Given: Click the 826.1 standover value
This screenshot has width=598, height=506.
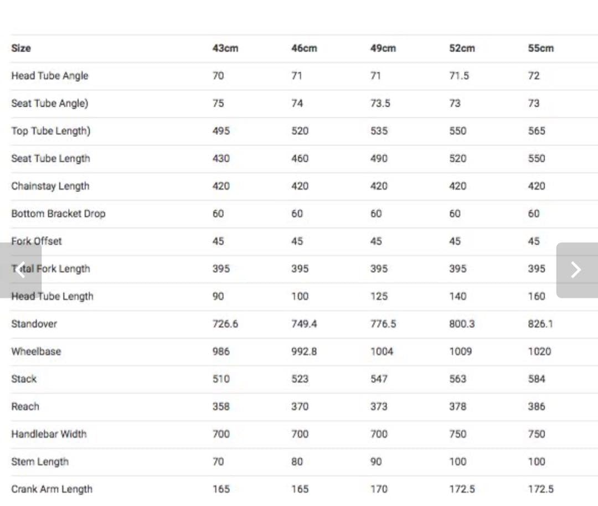Looking at the screenshot, I should 540,324.
